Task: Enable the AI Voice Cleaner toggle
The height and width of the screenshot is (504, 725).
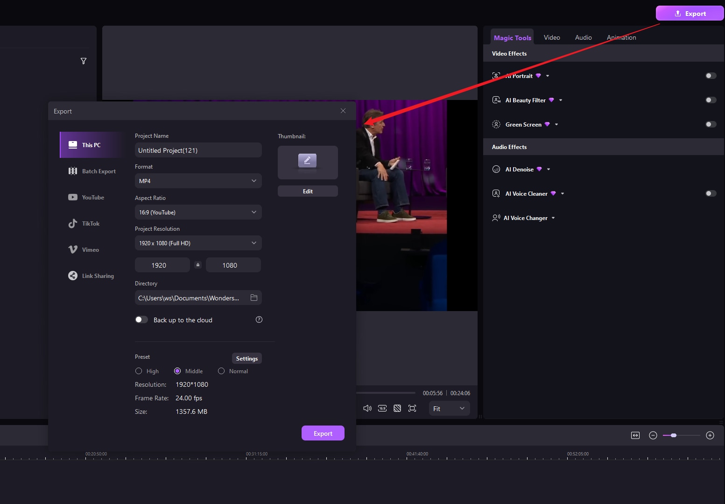Action: click(x=711, y=193)
